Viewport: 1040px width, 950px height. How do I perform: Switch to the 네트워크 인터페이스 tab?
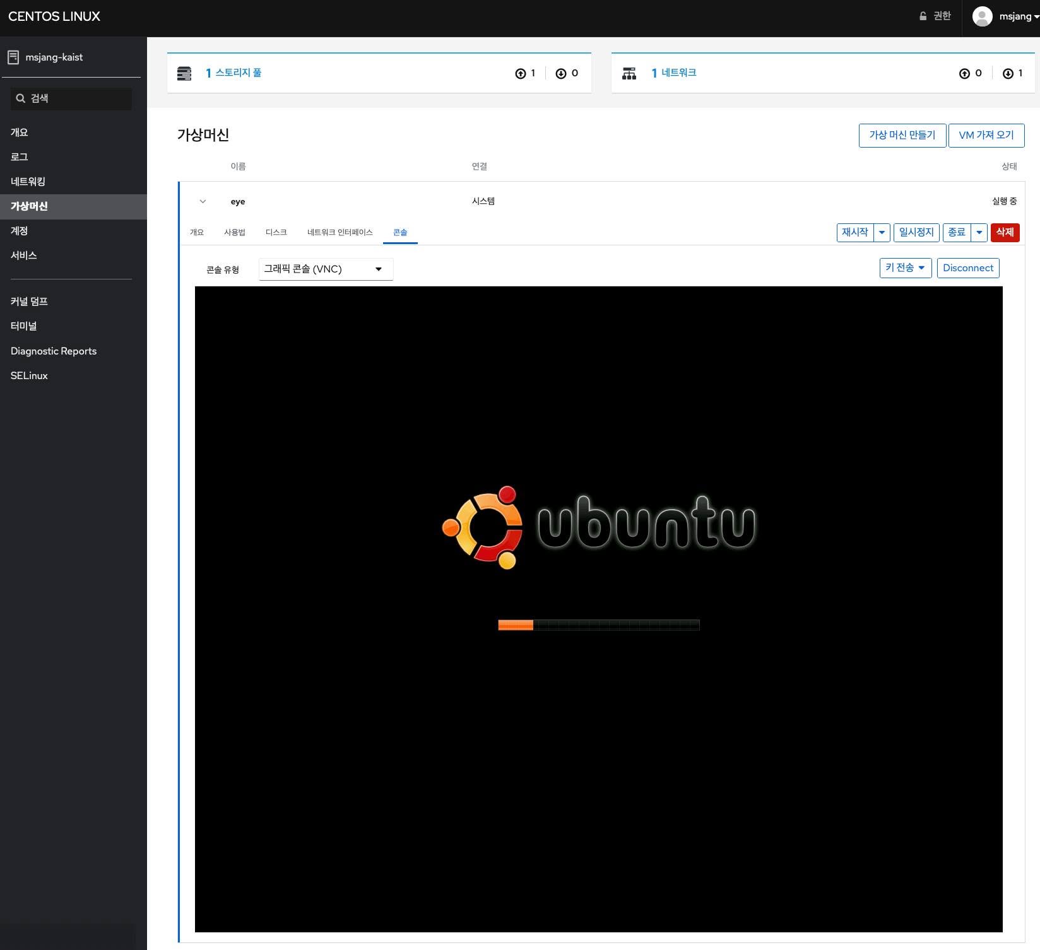[340, 232]
